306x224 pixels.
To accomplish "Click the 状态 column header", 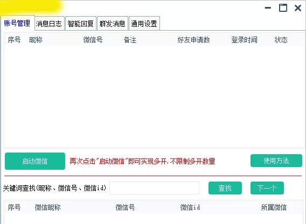I will pos(281,40).
